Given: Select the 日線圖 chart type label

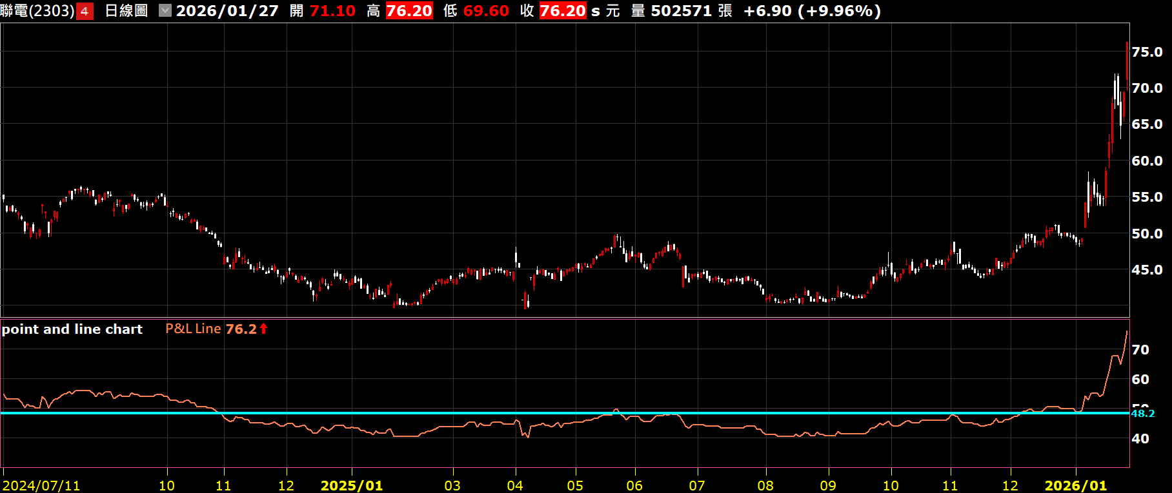Looking at the screenshot, I should (126, 11).
